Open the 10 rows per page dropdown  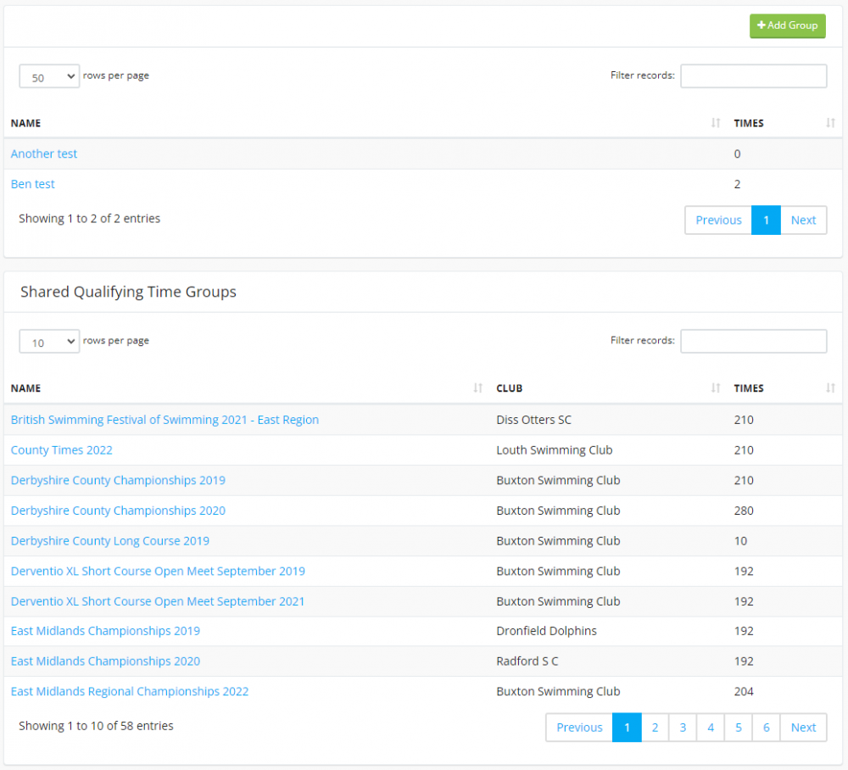point(49,342)
